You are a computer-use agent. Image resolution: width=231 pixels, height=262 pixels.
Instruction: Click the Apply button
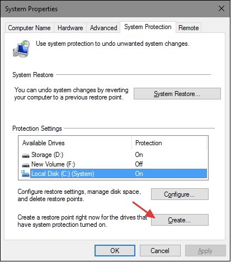click(x=205, y=251)
